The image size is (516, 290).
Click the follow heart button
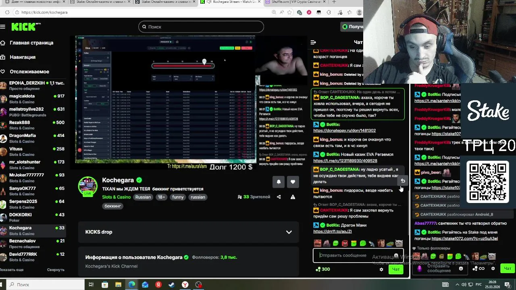coord(293,182)
